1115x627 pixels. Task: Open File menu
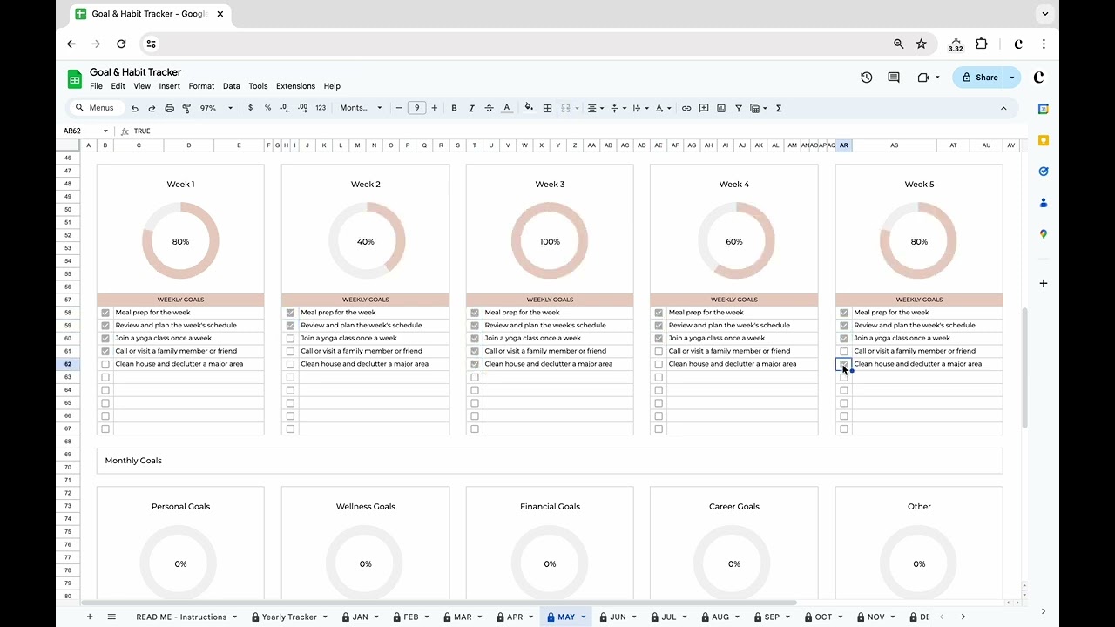(x=96, y=86)
